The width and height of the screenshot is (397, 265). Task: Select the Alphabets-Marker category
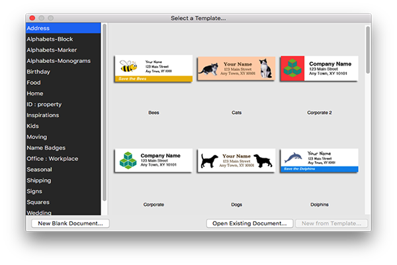pyautogui.click(x=63, y=50)
